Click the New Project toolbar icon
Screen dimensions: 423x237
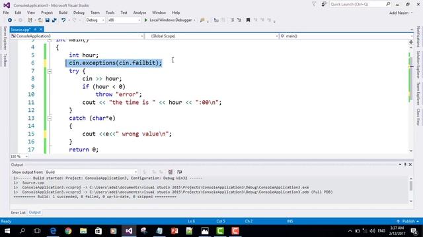pos(30,20)
